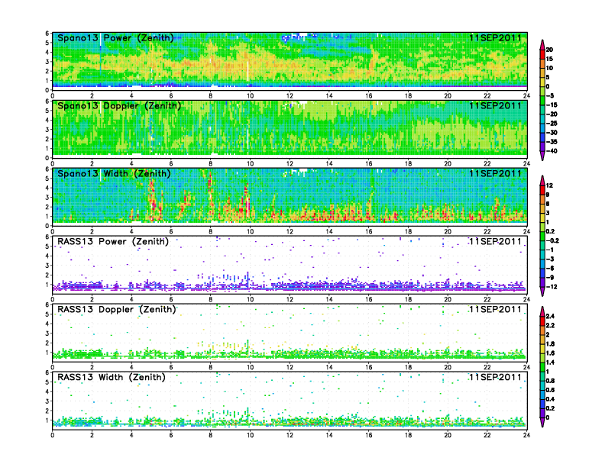Click the hour 12 tick under Spano13 Power panel
Image resolution: width=605 pixels, height=467 pixels.
(x=290, y=96)
